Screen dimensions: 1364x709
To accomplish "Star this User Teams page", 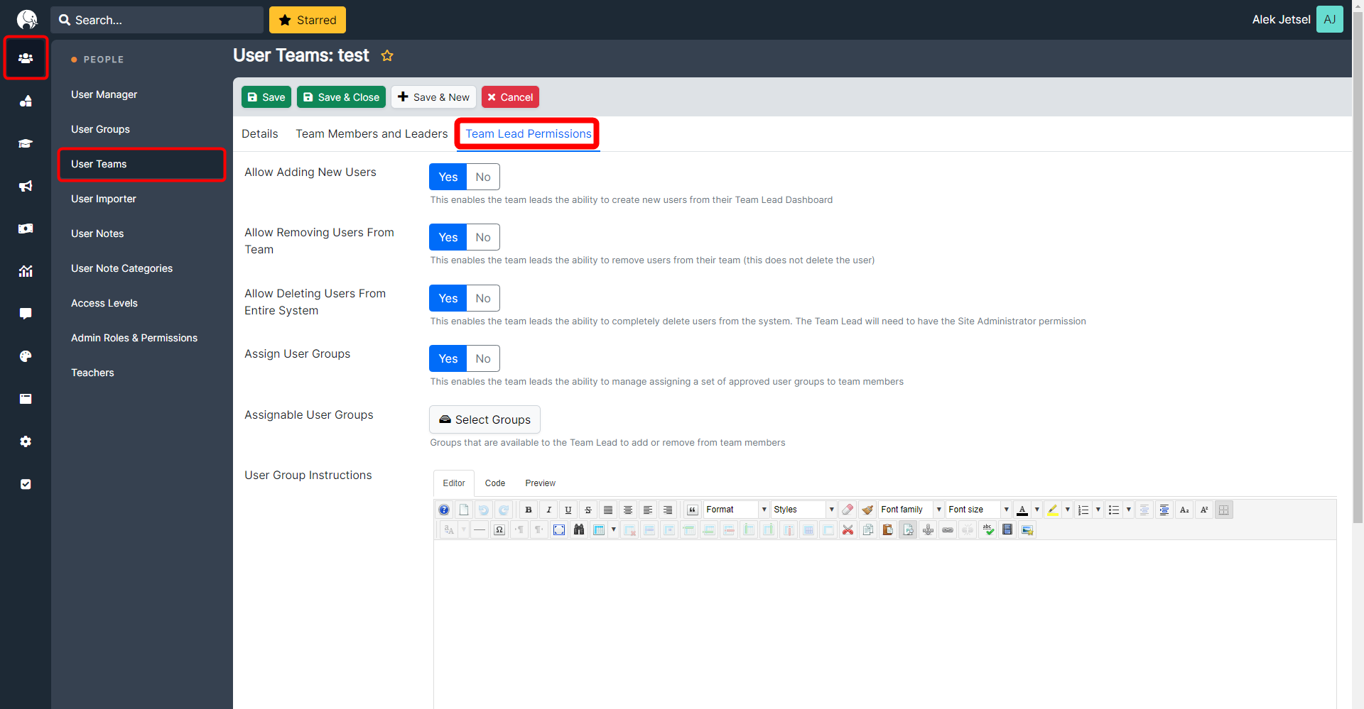I will [387, 55].
